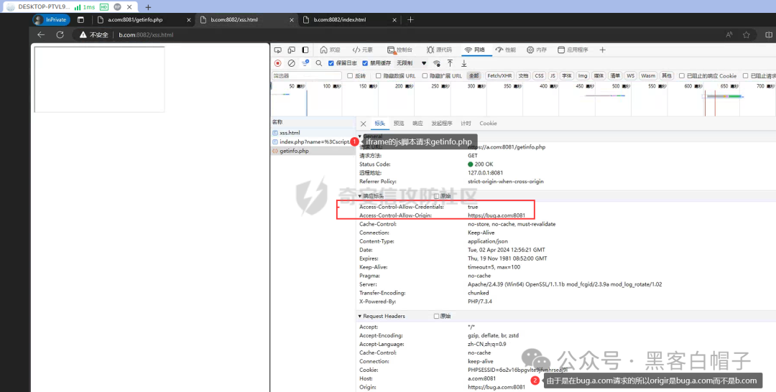Open the tab actions menu icon

[80, 20]
